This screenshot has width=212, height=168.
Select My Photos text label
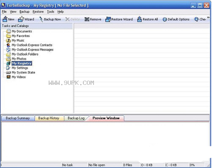click(19, 59)
